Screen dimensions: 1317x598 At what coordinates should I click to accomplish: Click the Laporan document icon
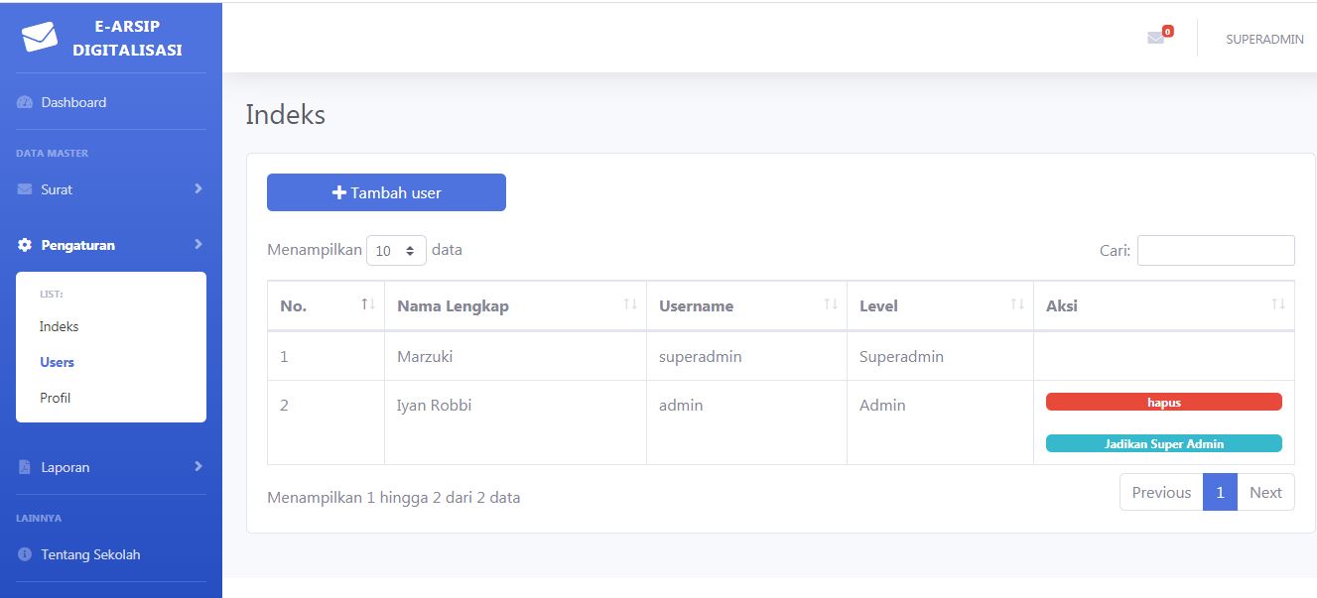(25, 467)
